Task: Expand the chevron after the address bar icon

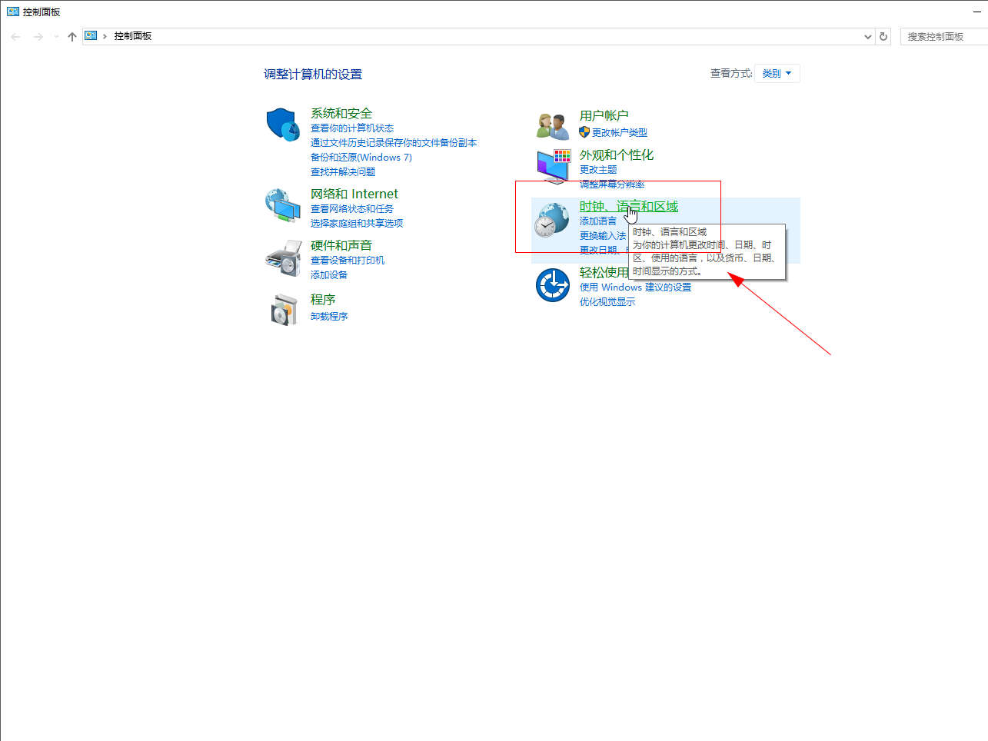Action: coord(105,36)
